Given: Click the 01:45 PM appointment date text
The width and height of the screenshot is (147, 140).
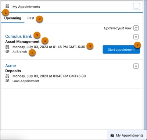Looking at the screenshot, I should 49,47.
